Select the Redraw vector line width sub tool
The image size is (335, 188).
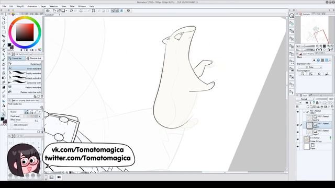click(x=25, y=92)
